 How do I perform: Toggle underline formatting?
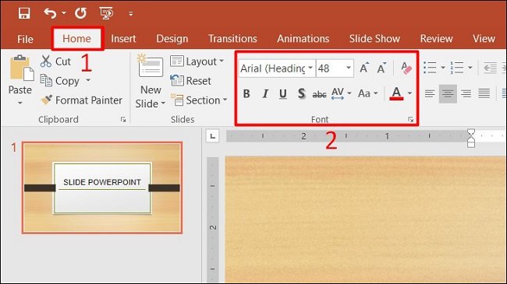tap(283, 93)
